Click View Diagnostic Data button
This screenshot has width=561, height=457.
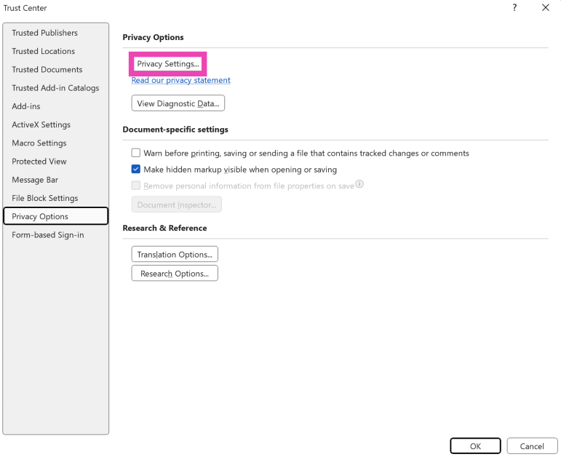[x=178, y=103]
